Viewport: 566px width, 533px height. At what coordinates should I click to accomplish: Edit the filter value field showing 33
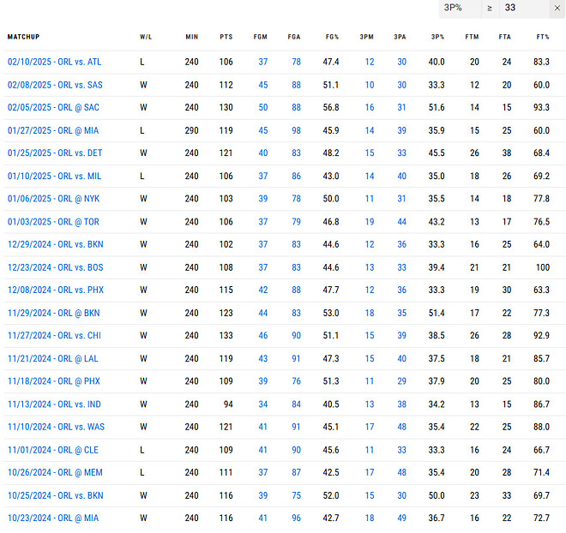coord(525,8)
